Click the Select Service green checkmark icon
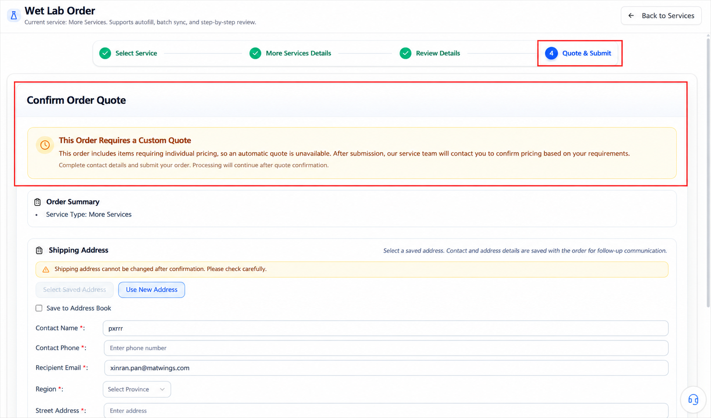The image size is (711, 418). pos(105,53)
